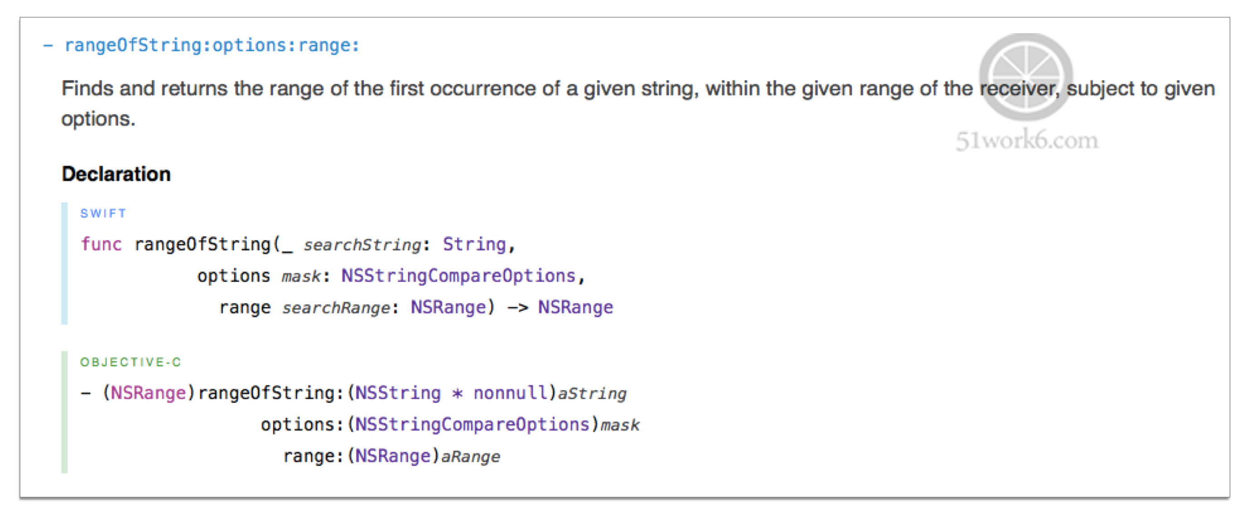The width and height of the screenshot is (1249, 519).
Task: Click the NSRange return type in Objective-C
Action: coord(148,393)
